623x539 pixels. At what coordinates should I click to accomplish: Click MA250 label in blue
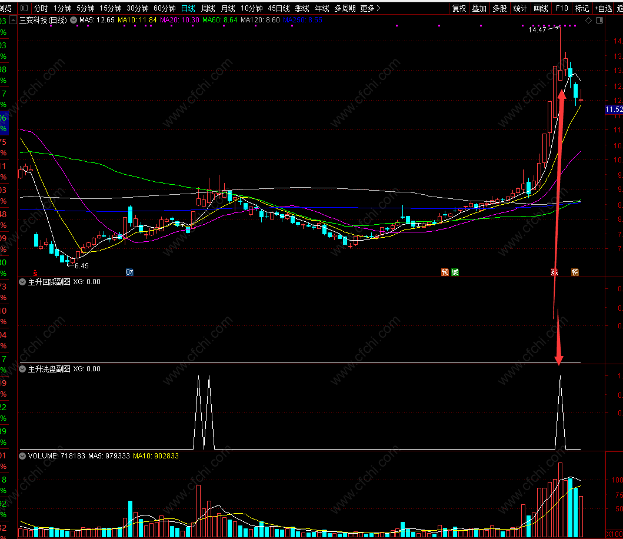click(303, 20)
